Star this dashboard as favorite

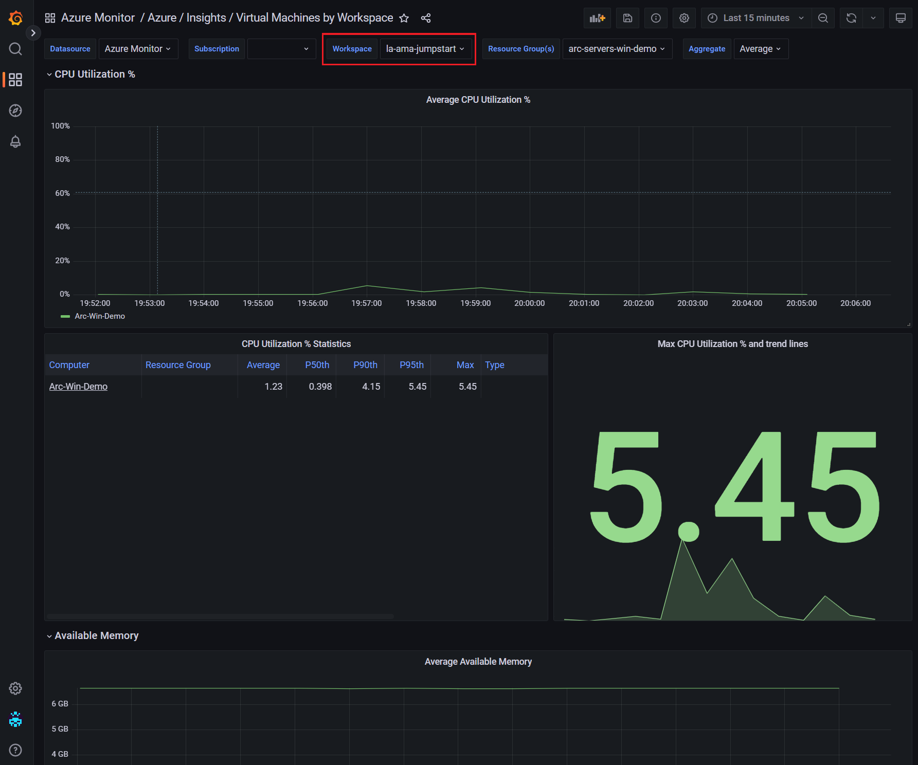(x=404, y=18)
